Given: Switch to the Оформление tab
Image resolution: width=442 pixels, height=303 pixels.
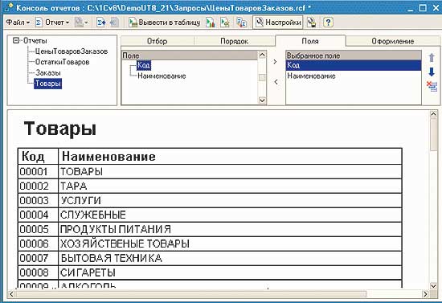Looking at the screenshot, I should pyautogui.click(x=393, y=41).
